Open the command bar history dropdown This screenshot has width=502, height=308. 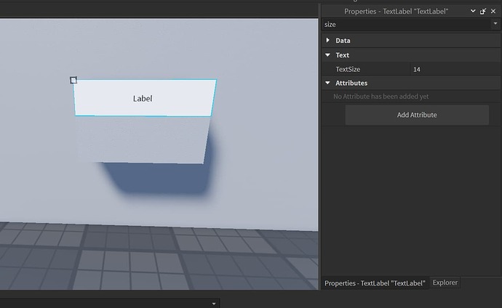point(214,304)
